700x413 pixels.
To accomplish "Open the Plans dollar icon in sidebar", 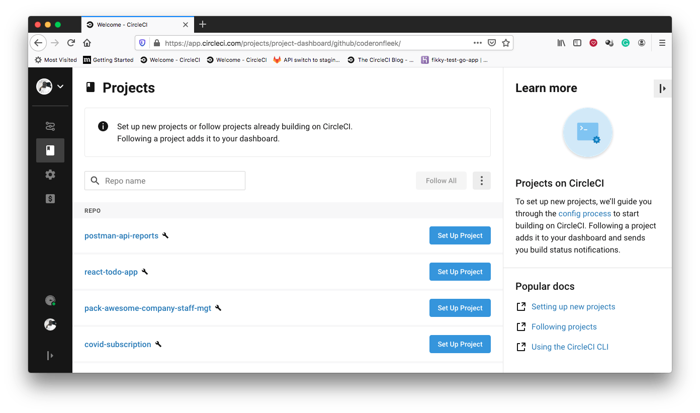I will (x=50, y=198).
